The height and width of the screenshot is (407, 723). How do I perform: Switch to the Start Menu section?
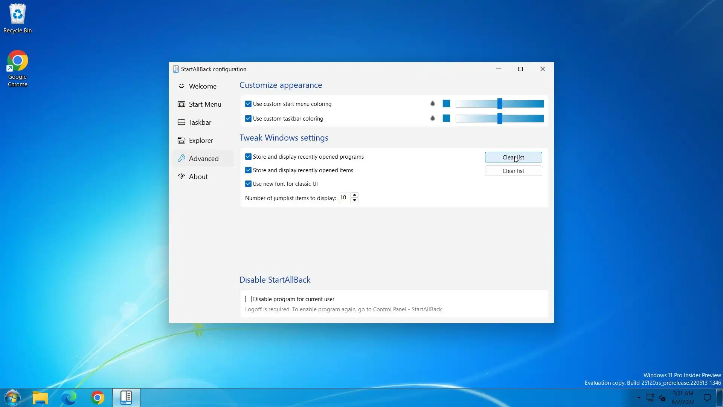204,104
